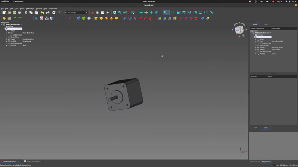This screenshot has width=298, height=167.
Task: Click the Pad feature icon
Action: click(96, 18)
